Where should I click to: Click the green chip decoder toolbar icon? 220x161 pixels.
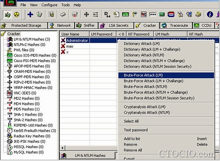pos(125,15)
